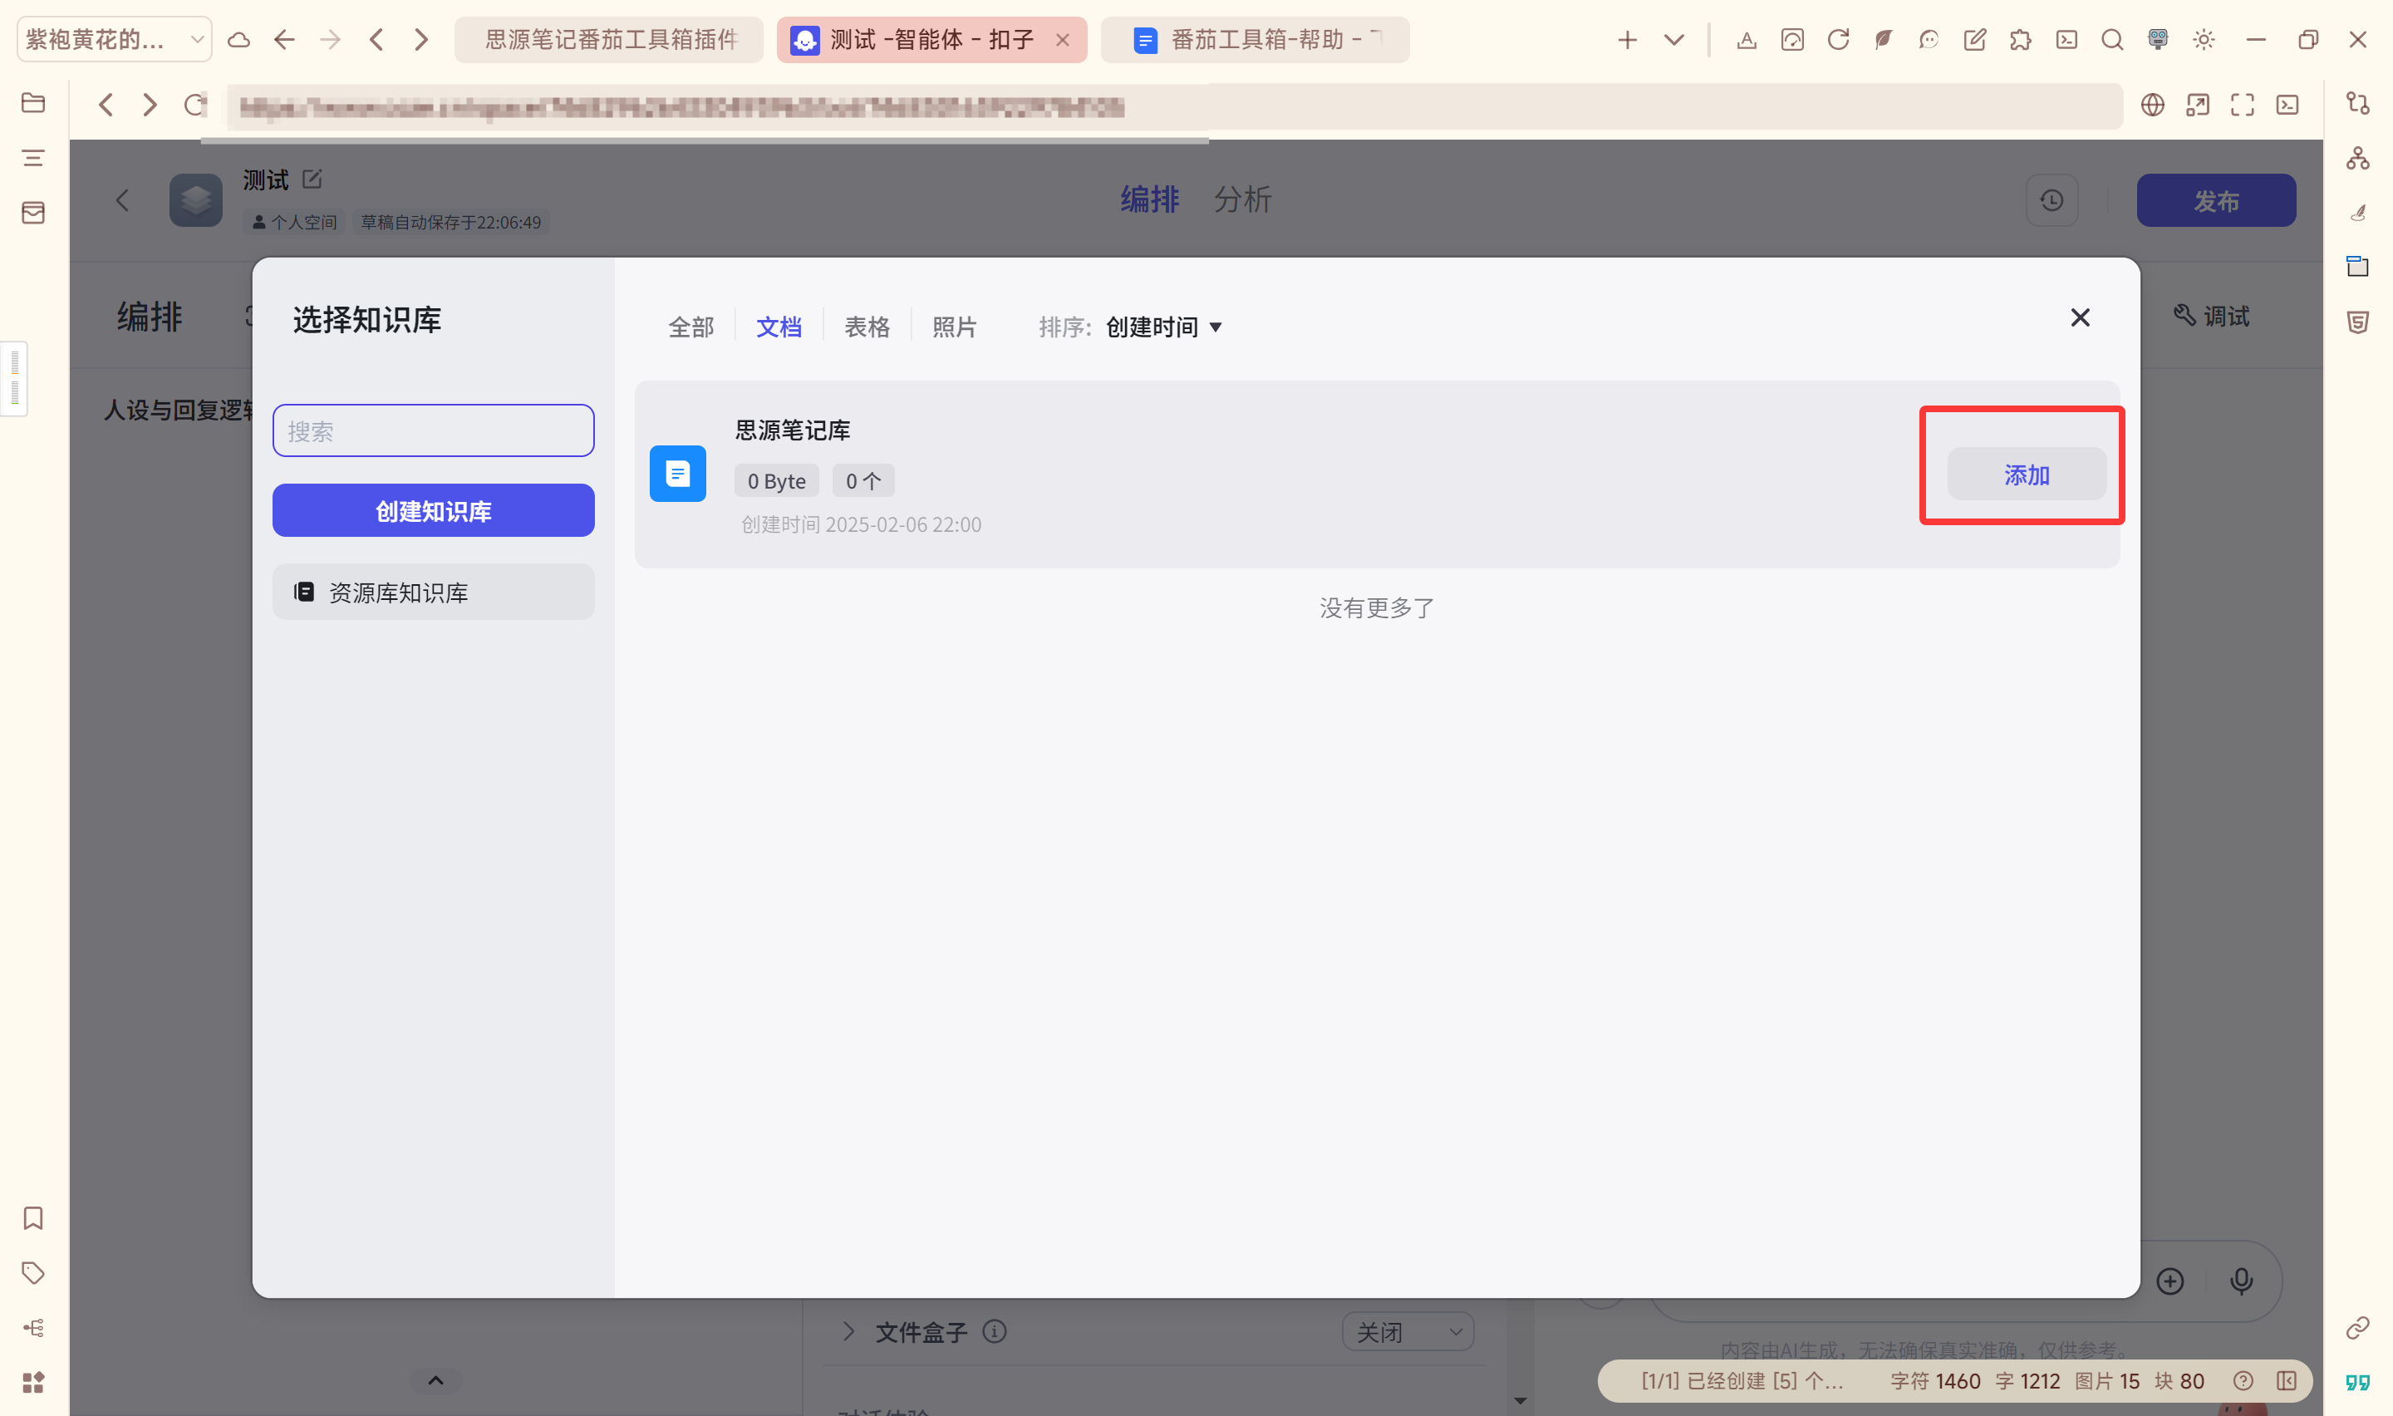Switch to the 全部 filter tab

click(x=690, y=327)
